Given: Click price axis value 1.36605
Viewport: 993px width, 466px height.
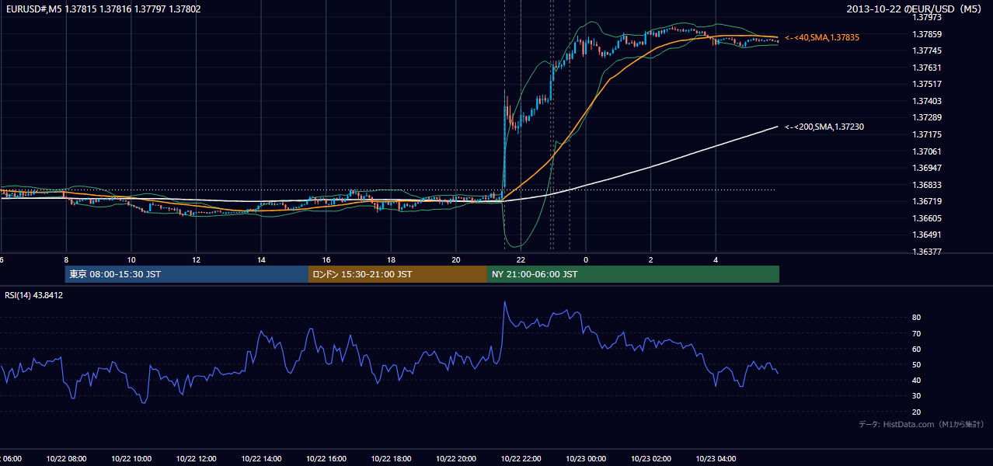Looking at the screenshot, I should [x=926, y=218].
